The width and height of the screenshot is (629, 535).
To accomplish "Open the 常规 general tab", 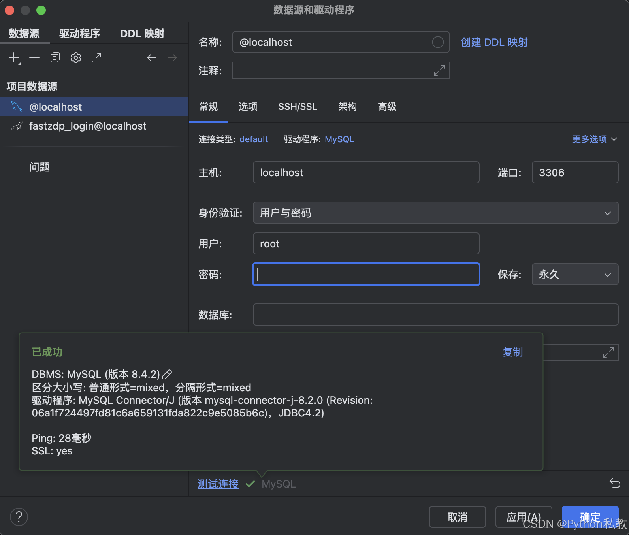I will pos(209,107).
